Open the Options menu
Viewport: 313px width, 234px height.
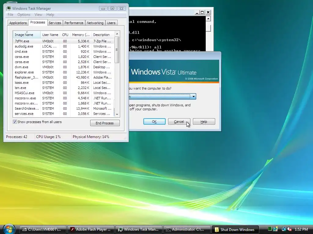point(24,15)
